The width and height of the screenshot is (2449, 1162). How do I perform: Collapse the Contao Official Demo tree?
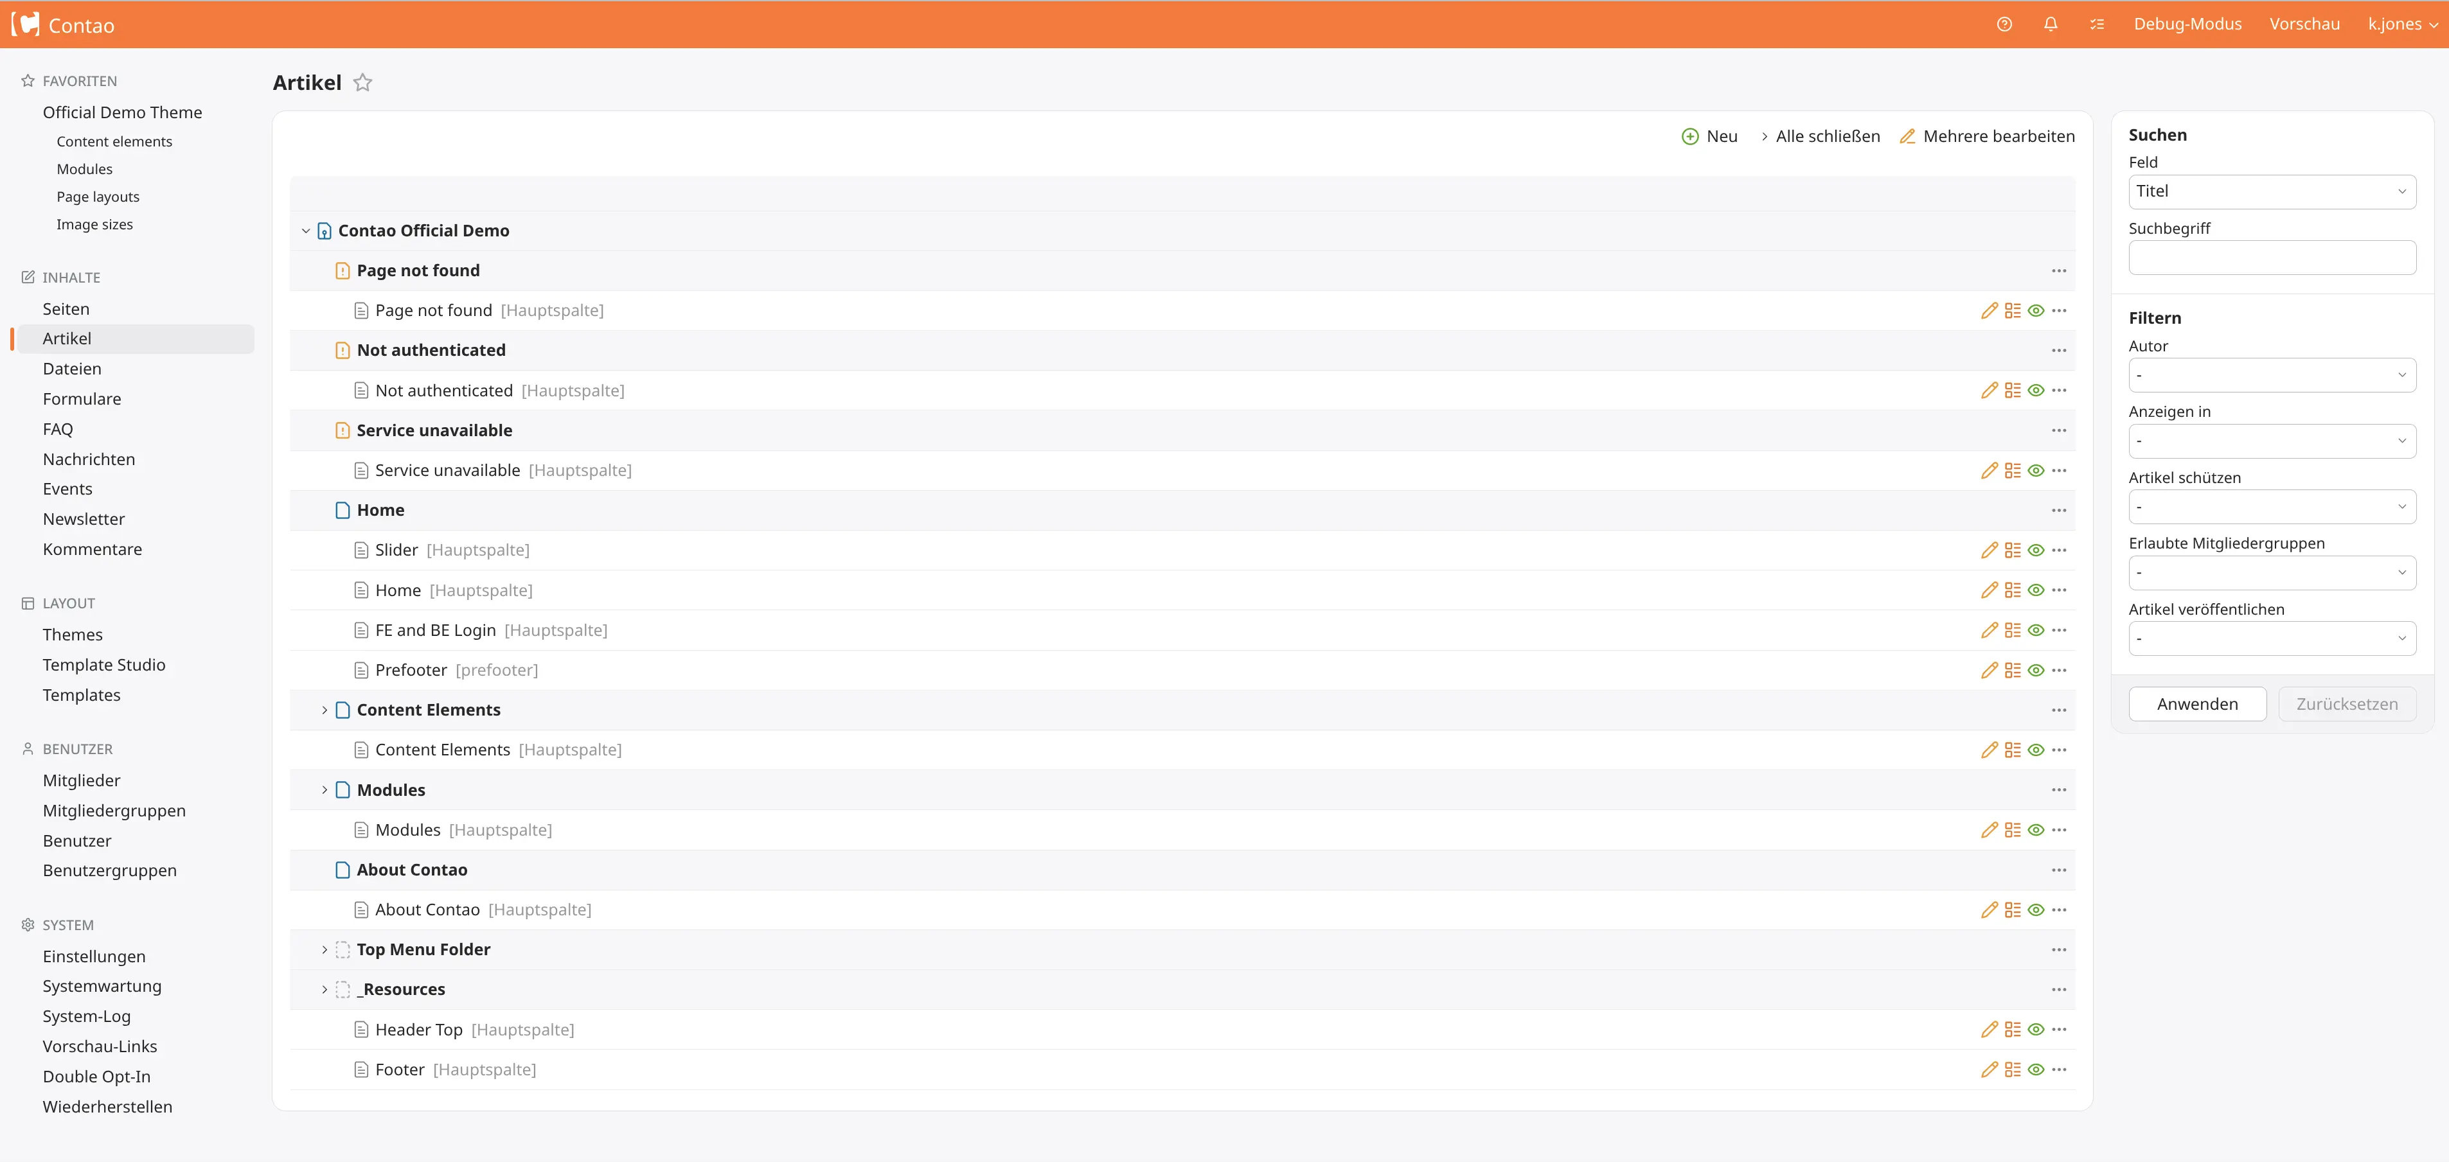tap(305, 231)
